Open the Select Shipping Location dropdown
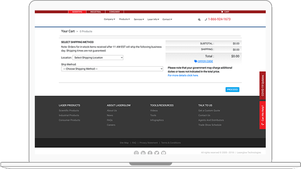 tap(98, 58)
